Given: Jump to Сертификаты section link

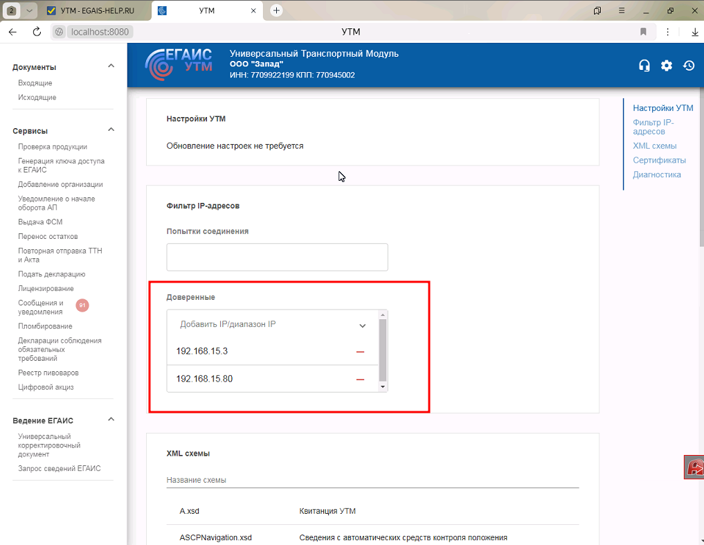Looking at the screenshot, I should point(659,160).
